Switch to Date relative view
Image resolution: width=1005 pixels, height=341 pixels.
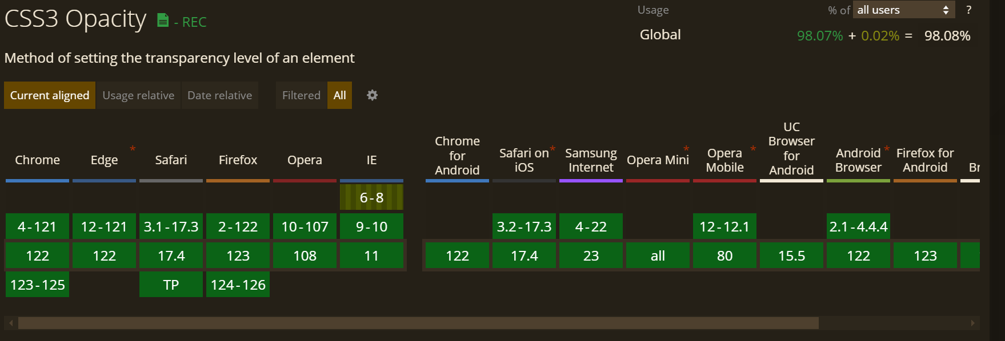pyautogui.click(x=219, y=95)
